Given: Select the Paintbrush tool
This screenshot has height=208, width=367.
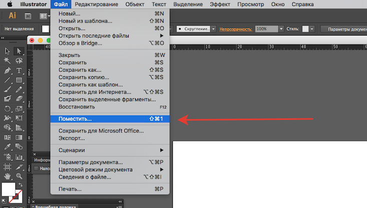Looking at the screenshot, I should tap(7, 89).
